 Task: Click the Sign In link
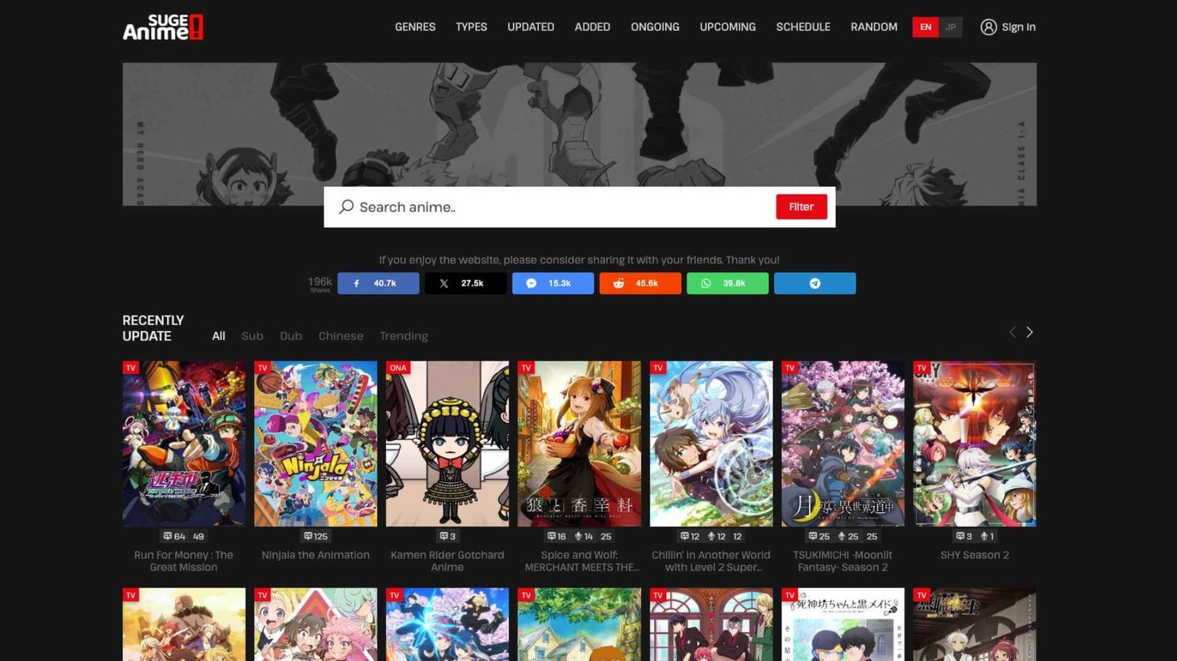(x=1018, y=27)
